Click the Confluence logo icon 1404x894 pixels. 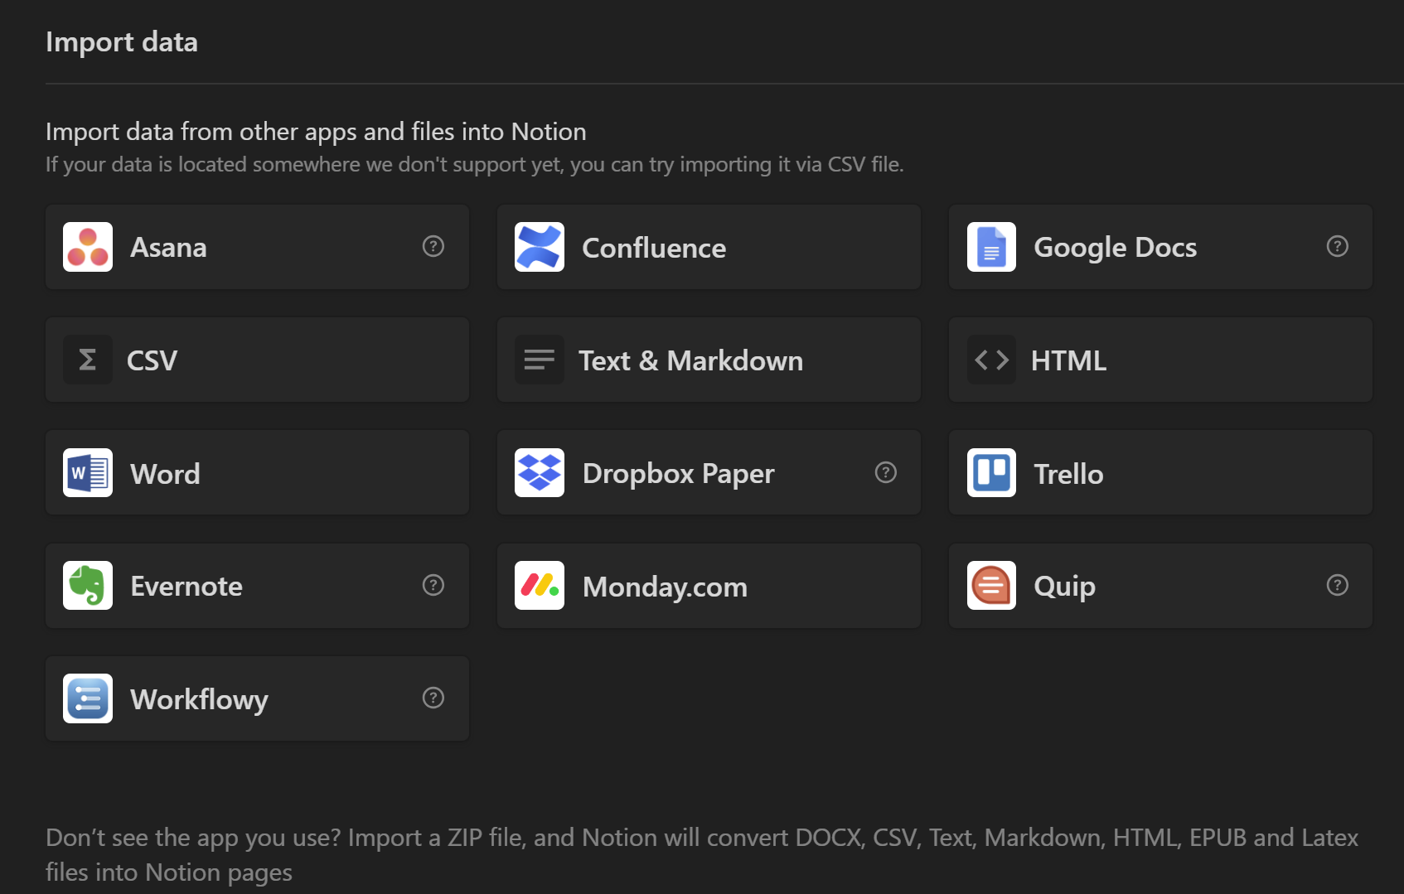coord(540,247)
